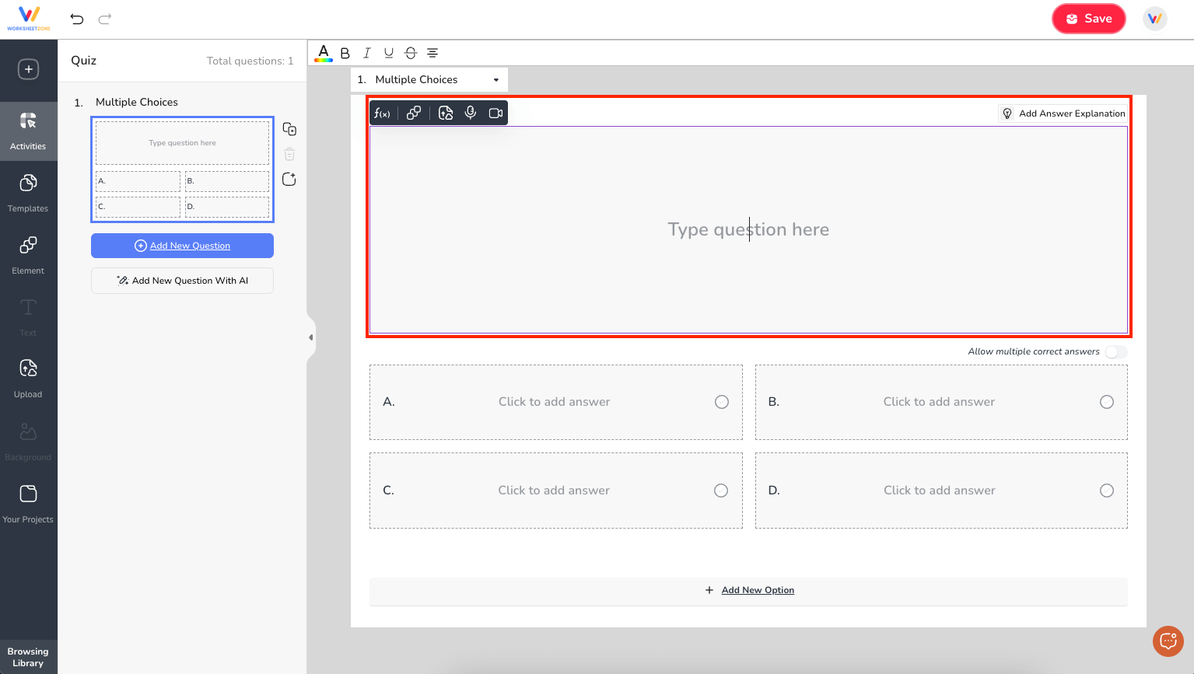
Task: Open the Text panel
Action: click(28, 317)
